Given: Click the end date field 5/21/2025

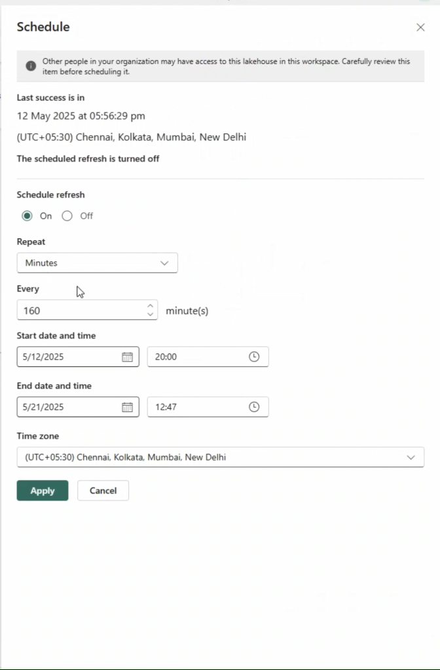Looking at the screenshot, I should [x=78, y=407].
